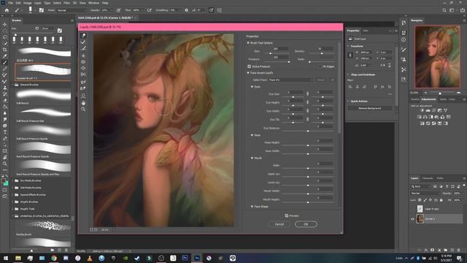Select the Forward Warp tool in Liquify
467x263 pixels.
(83, 36)
